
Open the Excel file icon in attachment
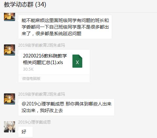[77, 61]
